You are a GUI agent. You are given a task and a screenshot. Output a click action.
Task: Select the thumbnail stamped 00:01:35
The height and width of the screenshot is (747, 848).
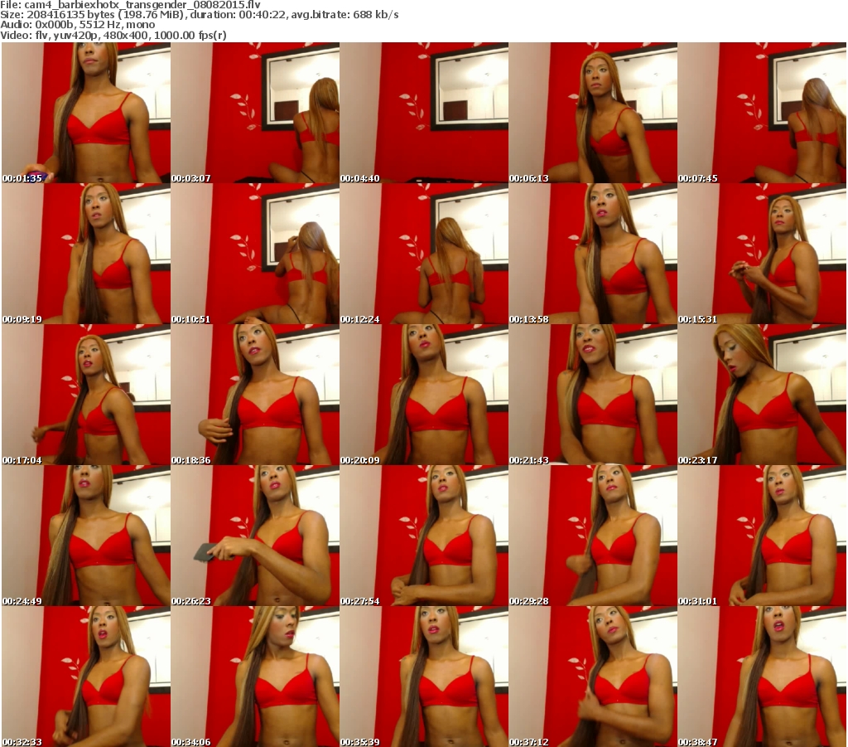pos(86,113)
